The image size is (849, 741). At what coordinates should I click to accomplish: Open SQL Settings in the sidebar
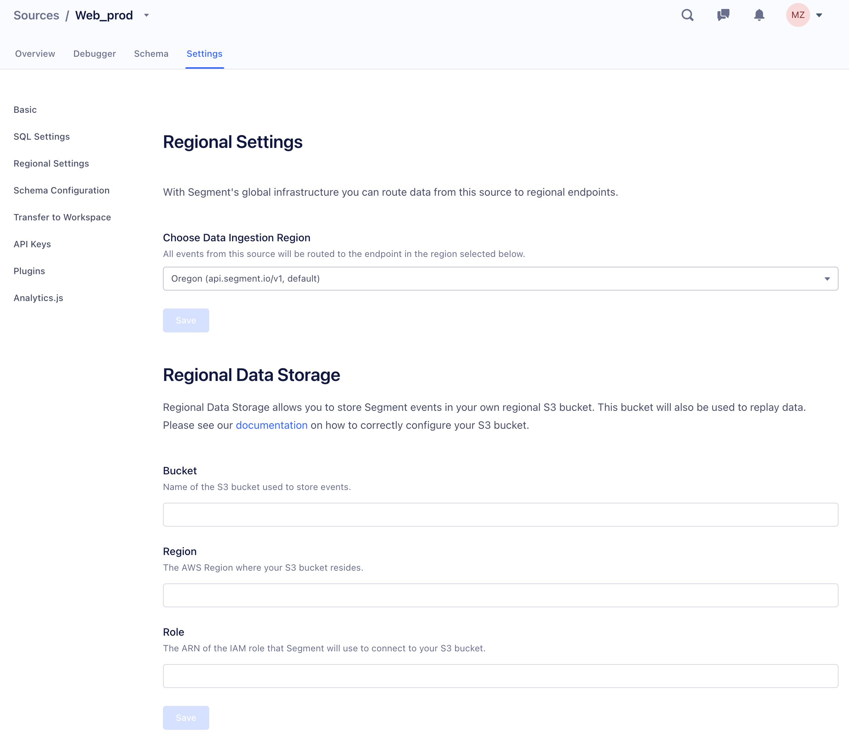coord(42,136)
